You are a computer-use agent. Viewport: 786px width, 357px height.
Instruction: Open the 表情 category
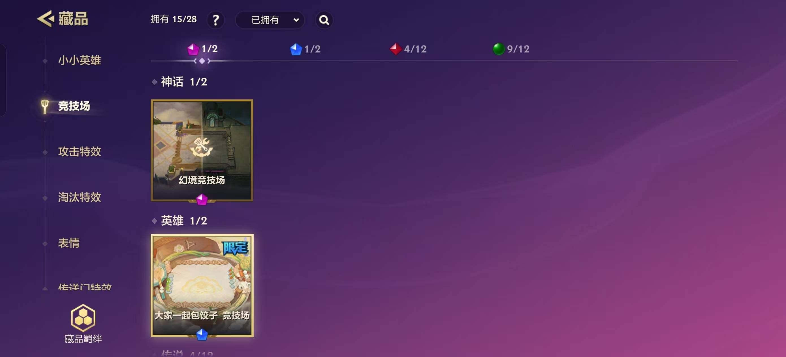[69, 243]
